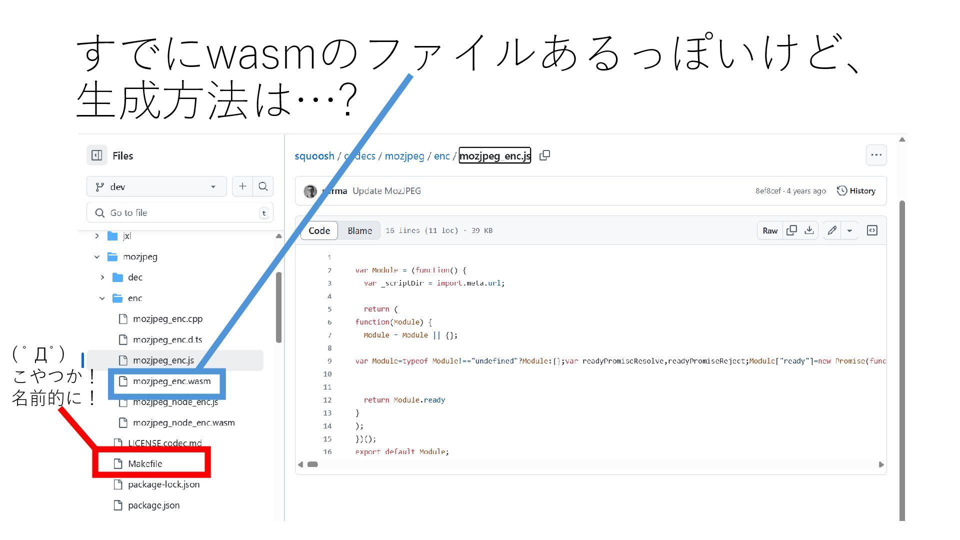Open the Raw file view

pyautogui.click(x=770, y=230)
